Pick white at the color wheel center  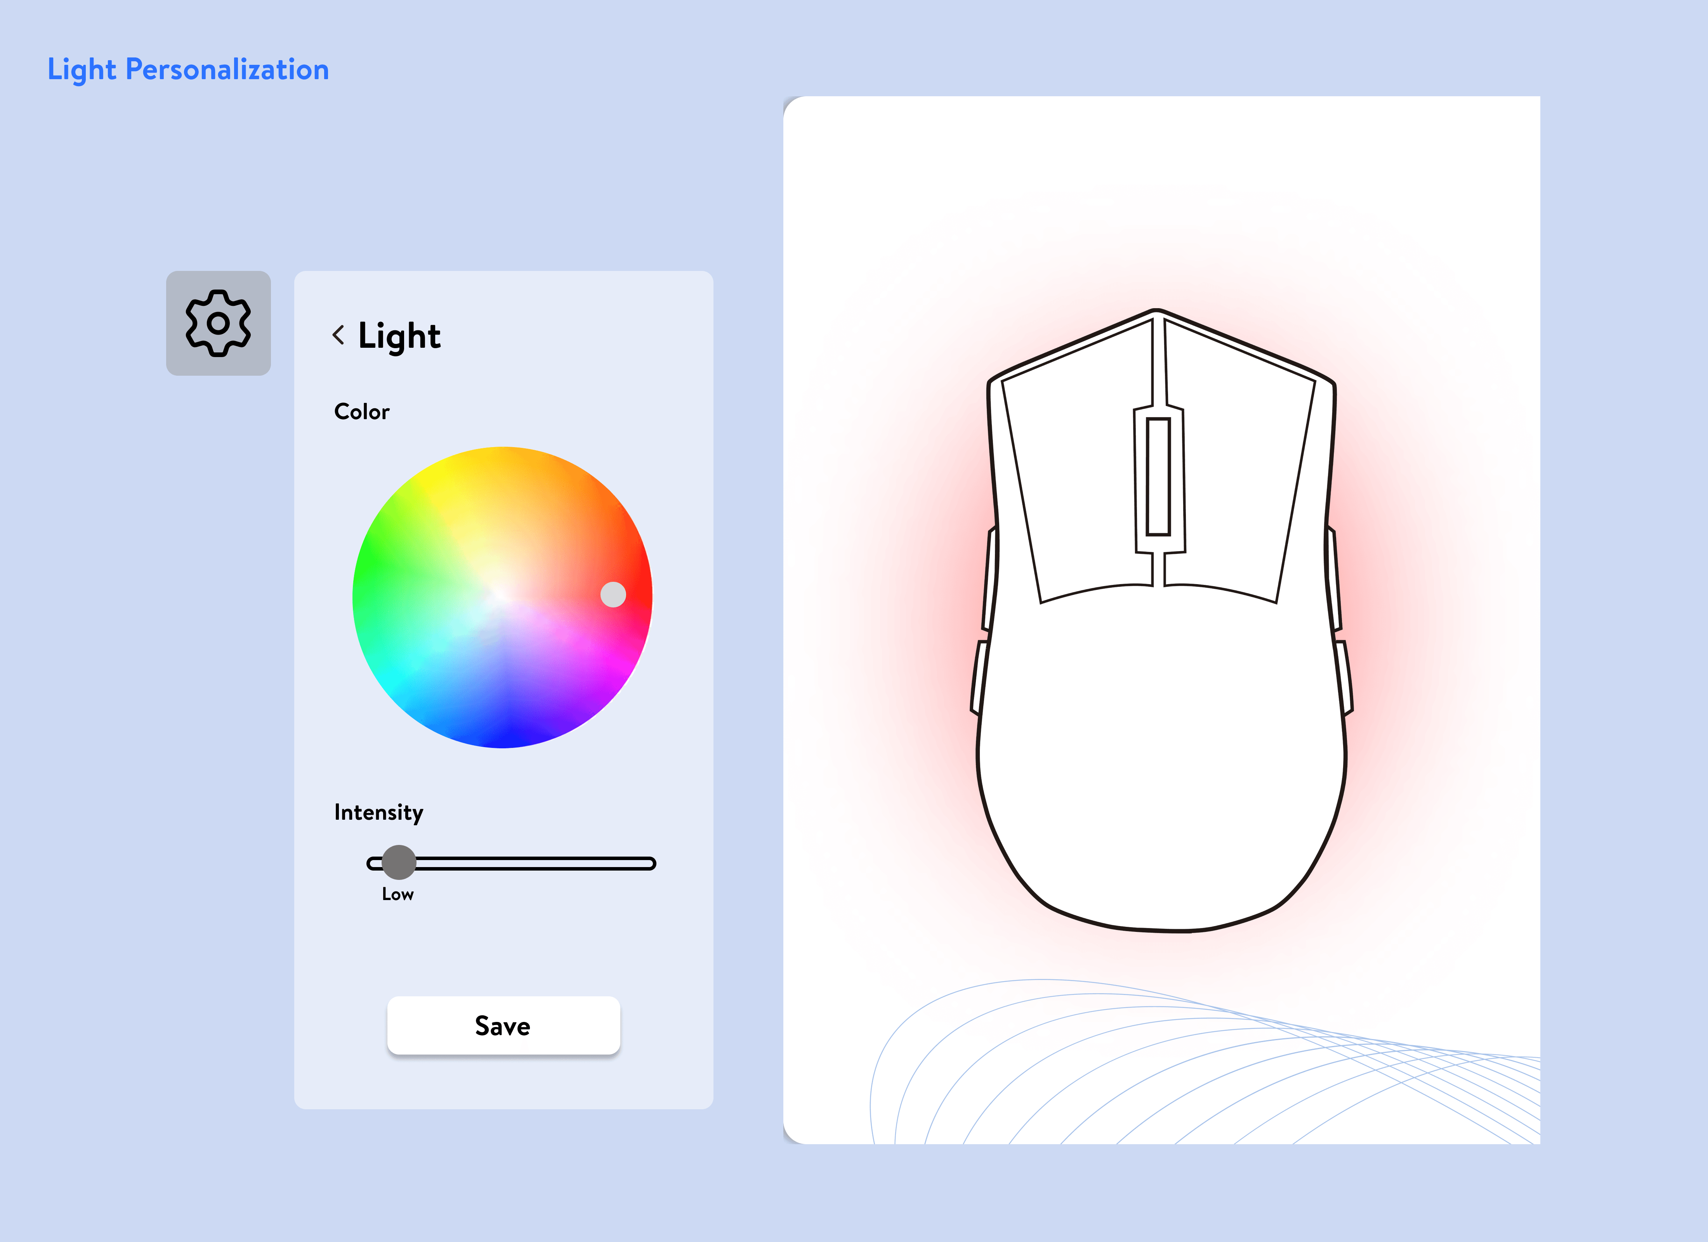coord(502,597)
